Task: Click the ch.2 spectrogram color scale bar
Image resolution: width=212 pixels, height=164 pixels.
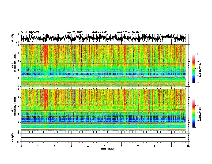Action: (194, 113)
